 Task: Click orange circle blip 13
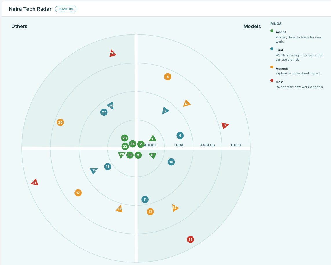pos(150,212)
